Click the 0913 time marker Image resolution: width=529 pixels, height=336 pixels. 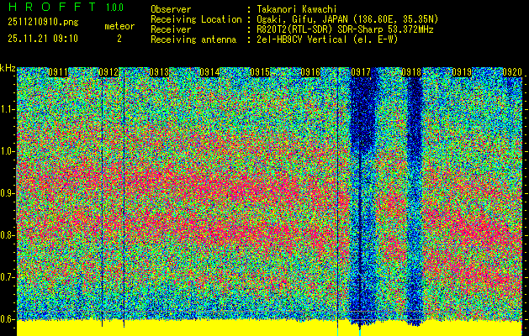click(x=159, y=72)
